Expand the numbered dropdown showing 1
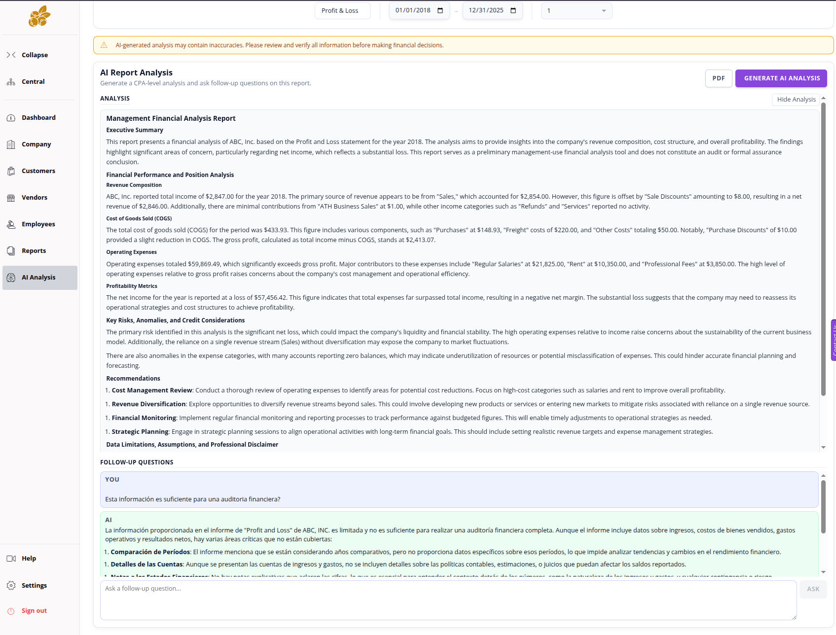 coord(576,10)
